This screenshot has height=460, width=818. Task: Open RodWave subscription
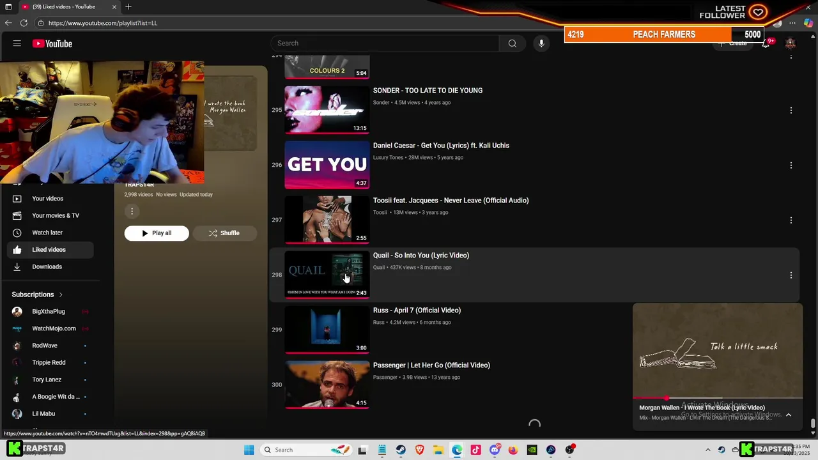click(x=50, y=346)
